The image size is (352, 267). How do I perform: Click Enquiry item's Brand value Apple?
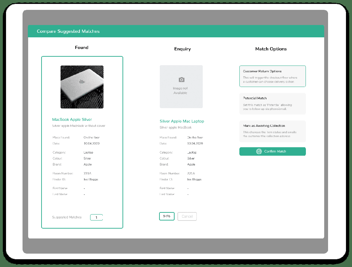[x=191, y=164]
